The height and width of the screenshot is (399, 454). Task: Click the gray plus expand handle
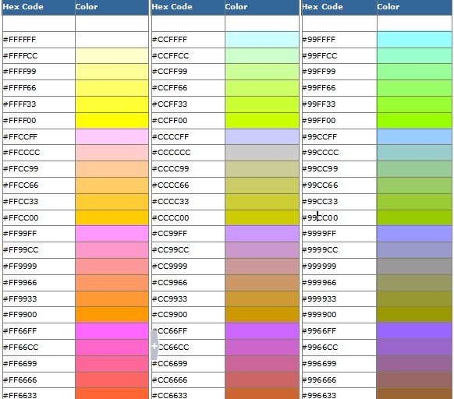[x=154, y=346]
